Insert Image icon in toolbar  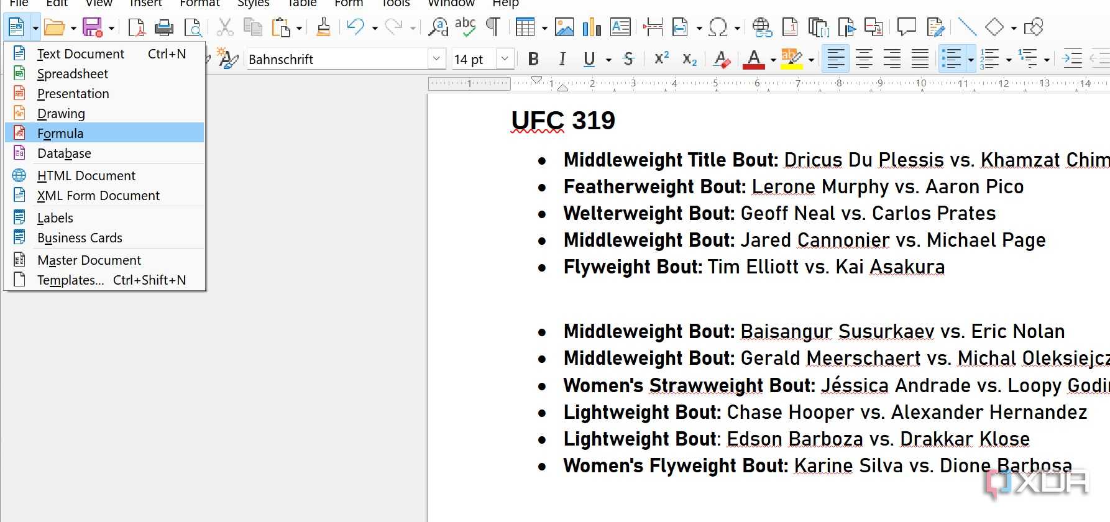(564, 27)
